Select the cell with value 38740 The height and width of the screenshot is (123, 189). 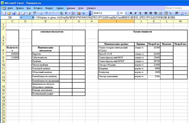pos(154,61)
